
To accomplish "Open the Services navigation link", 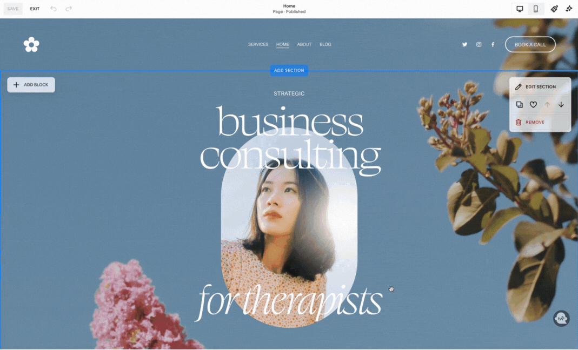I will click(x=258, y=44).
